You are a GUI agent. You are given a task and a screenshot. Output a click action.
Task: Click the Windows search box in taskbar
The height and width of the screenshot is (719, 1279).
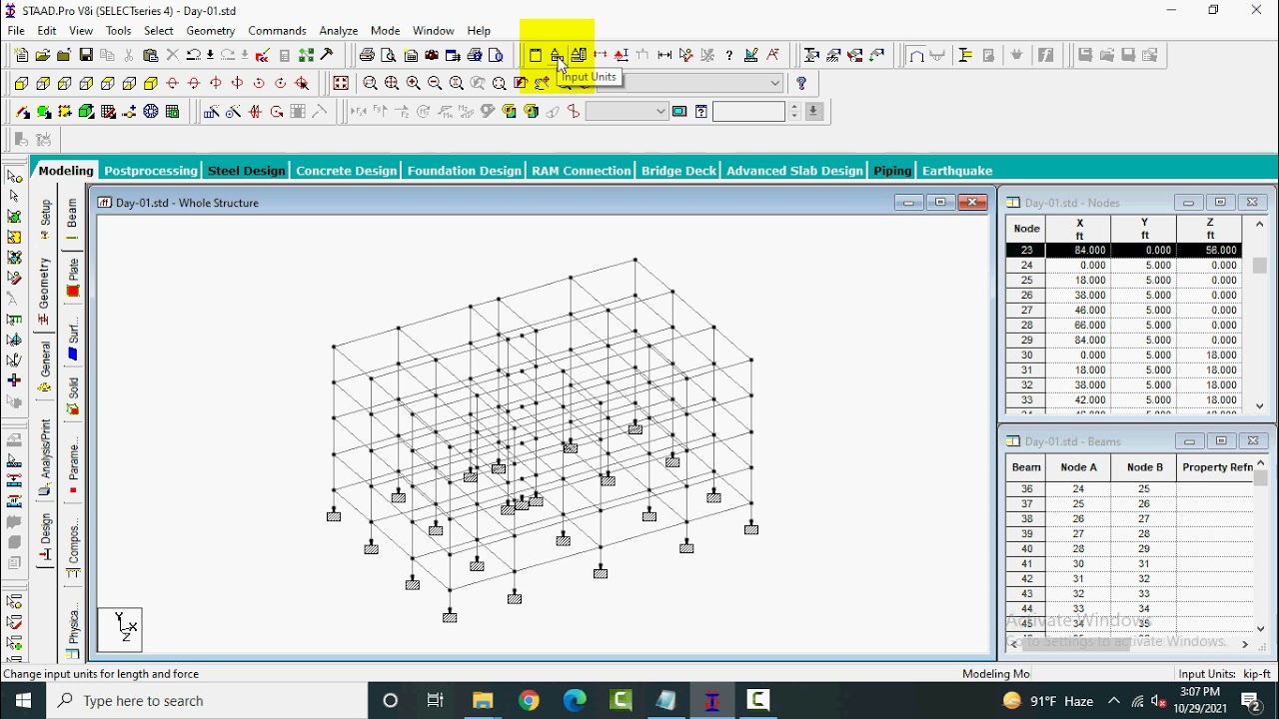tap(207, 701)
